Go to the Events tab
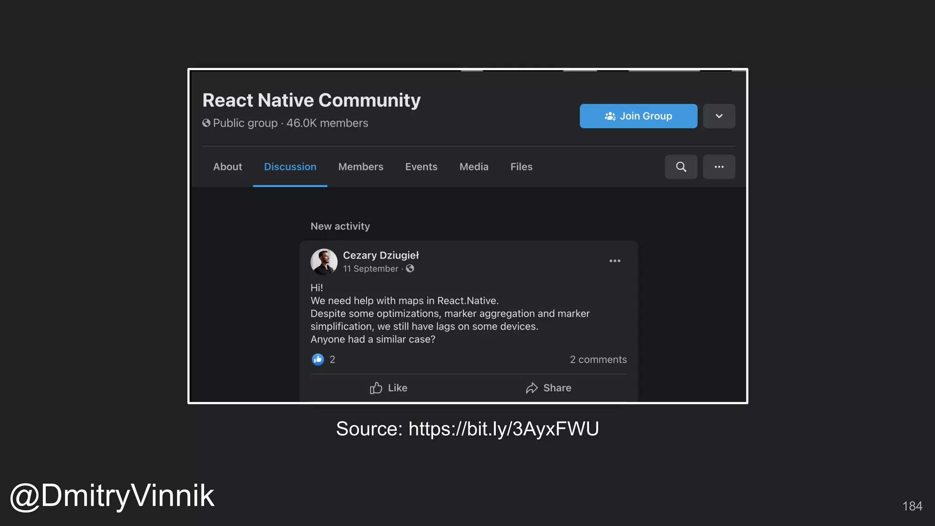This screenshot has width=935, height=526. (x=421, y=167)
